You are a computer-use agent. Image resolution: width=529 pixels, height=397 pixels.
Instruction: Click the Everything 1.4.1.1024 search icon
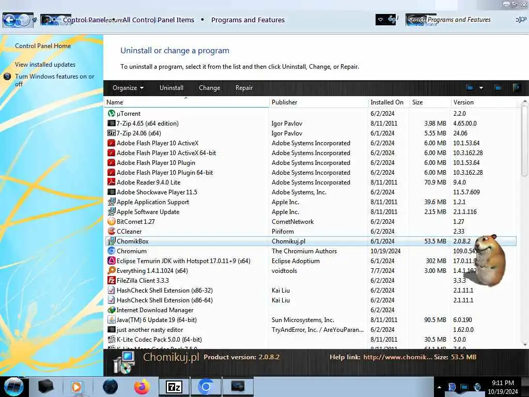(112, 270)
